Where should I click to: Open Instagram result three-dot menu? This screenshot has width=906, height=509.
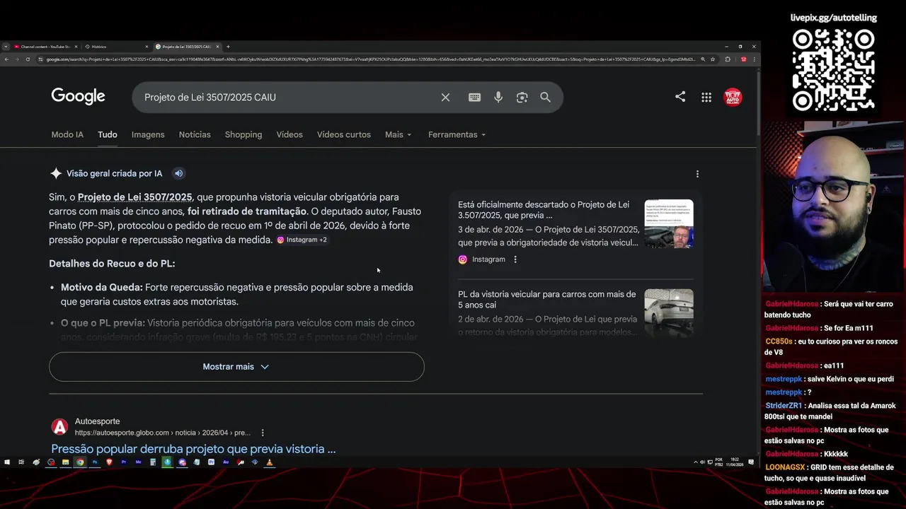515,259
